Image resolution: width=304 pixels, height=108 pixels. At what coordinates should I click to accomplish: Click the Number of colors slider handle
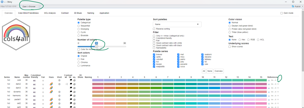96,46
